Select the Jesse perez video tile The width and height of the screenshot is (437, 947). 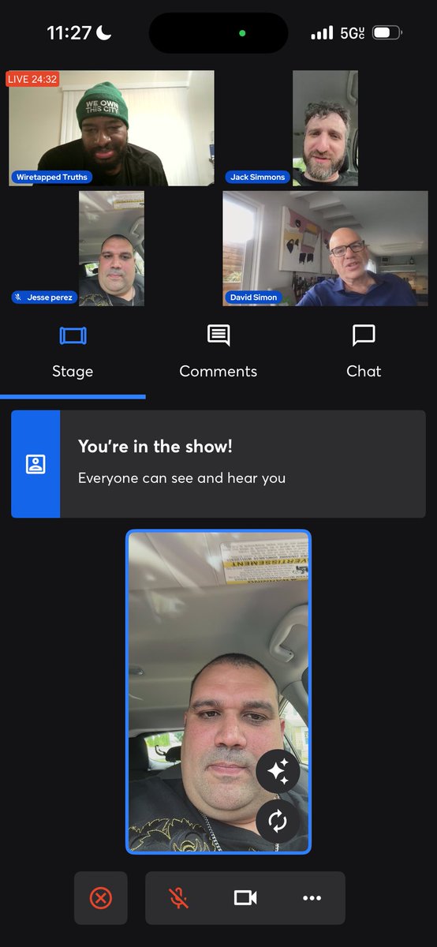tap(111, 248)
